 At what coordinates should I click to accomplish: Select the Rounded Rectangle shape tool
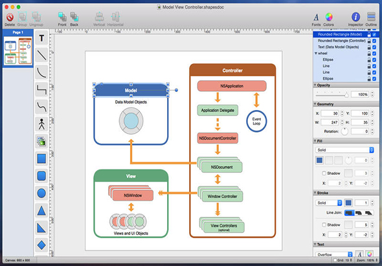pyautogui.click(x=41, y=175)
